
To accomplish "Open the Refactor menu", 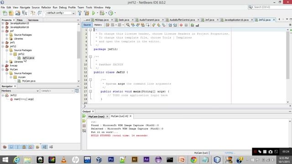I will click(46, 7).
